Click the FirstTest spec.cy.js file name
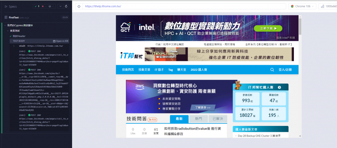The height and width of the screenshot is (148, 337). coord(19,17)
